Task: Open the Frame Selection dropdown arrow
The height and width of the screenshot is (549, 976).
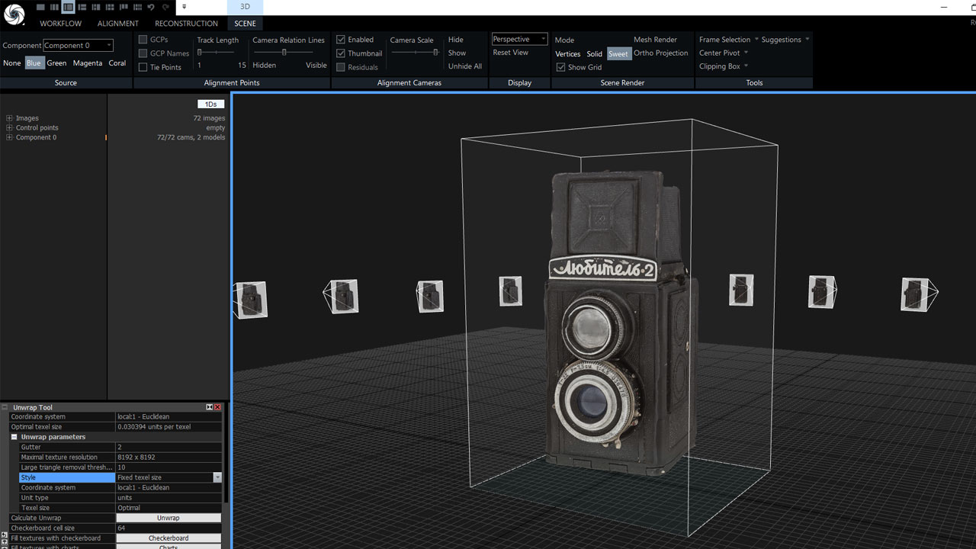Action: click(x=756, y=40)
